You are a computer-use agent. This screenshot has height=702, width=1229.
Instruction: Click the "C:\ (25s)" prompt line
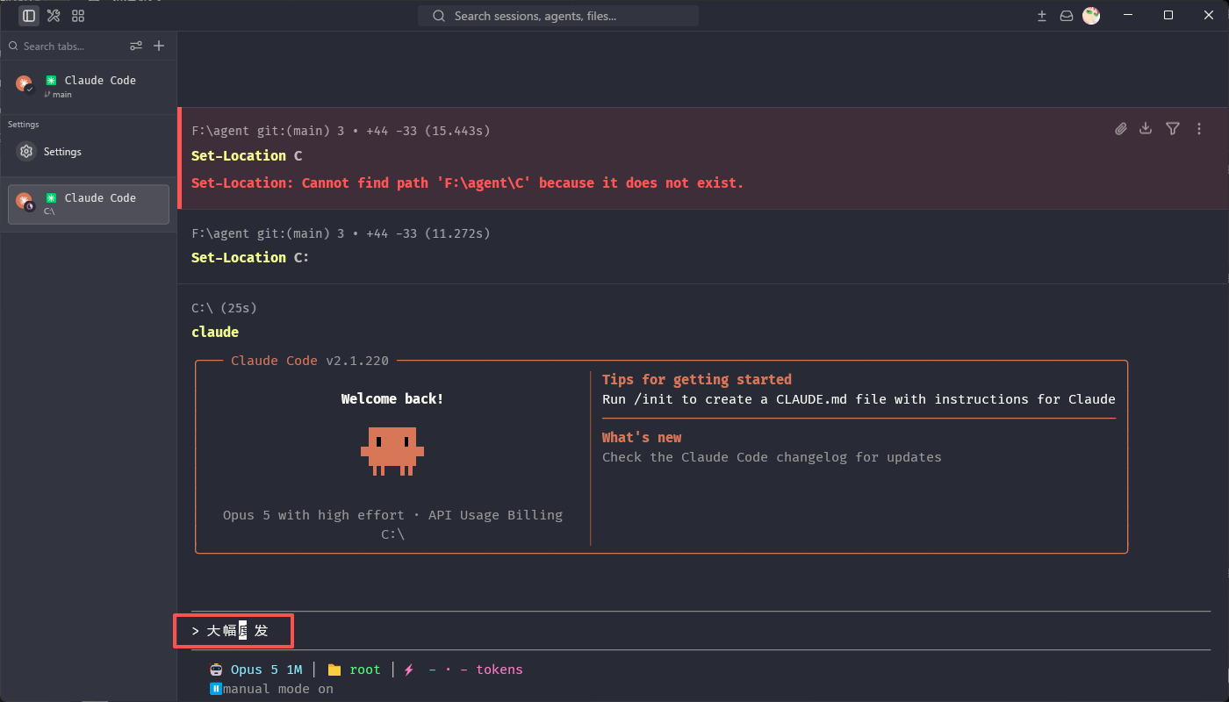tap(224, 308)
